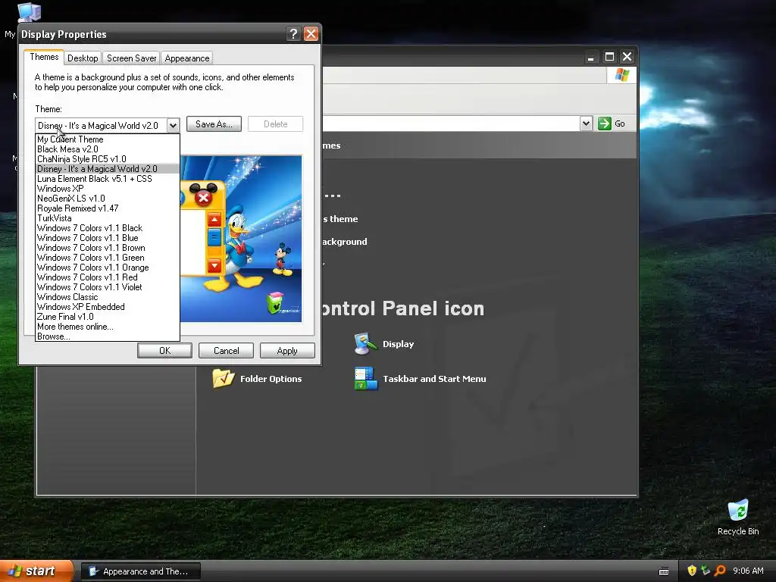Close the Display Properties dialog
This screenshot has height=582, width=776.
click(311, 33)
